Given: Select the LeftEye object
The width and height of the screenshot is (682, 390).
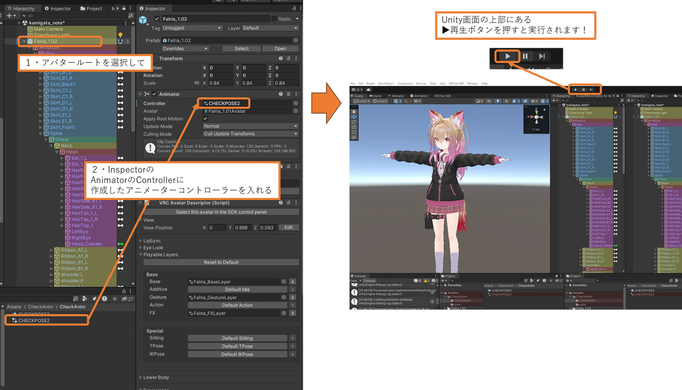Looking at the screenshot, I should [80, 231].
